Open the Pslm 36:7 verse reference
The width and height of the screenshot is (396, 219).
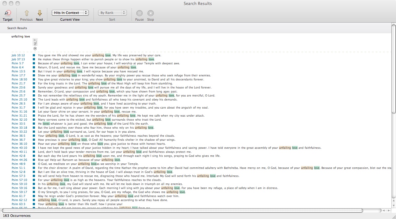[18, 140]
